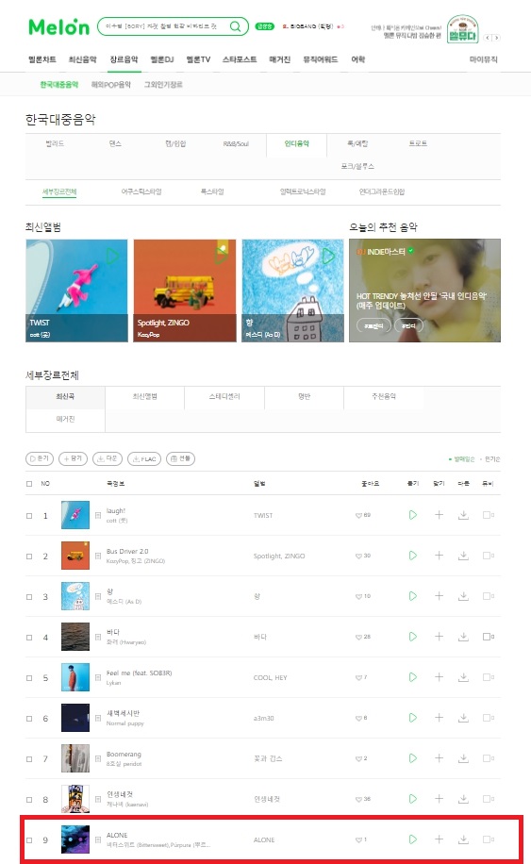Screen dimensions: 531x864
Task: Go to the next banner using the right arrow
Action: (496, 38)
